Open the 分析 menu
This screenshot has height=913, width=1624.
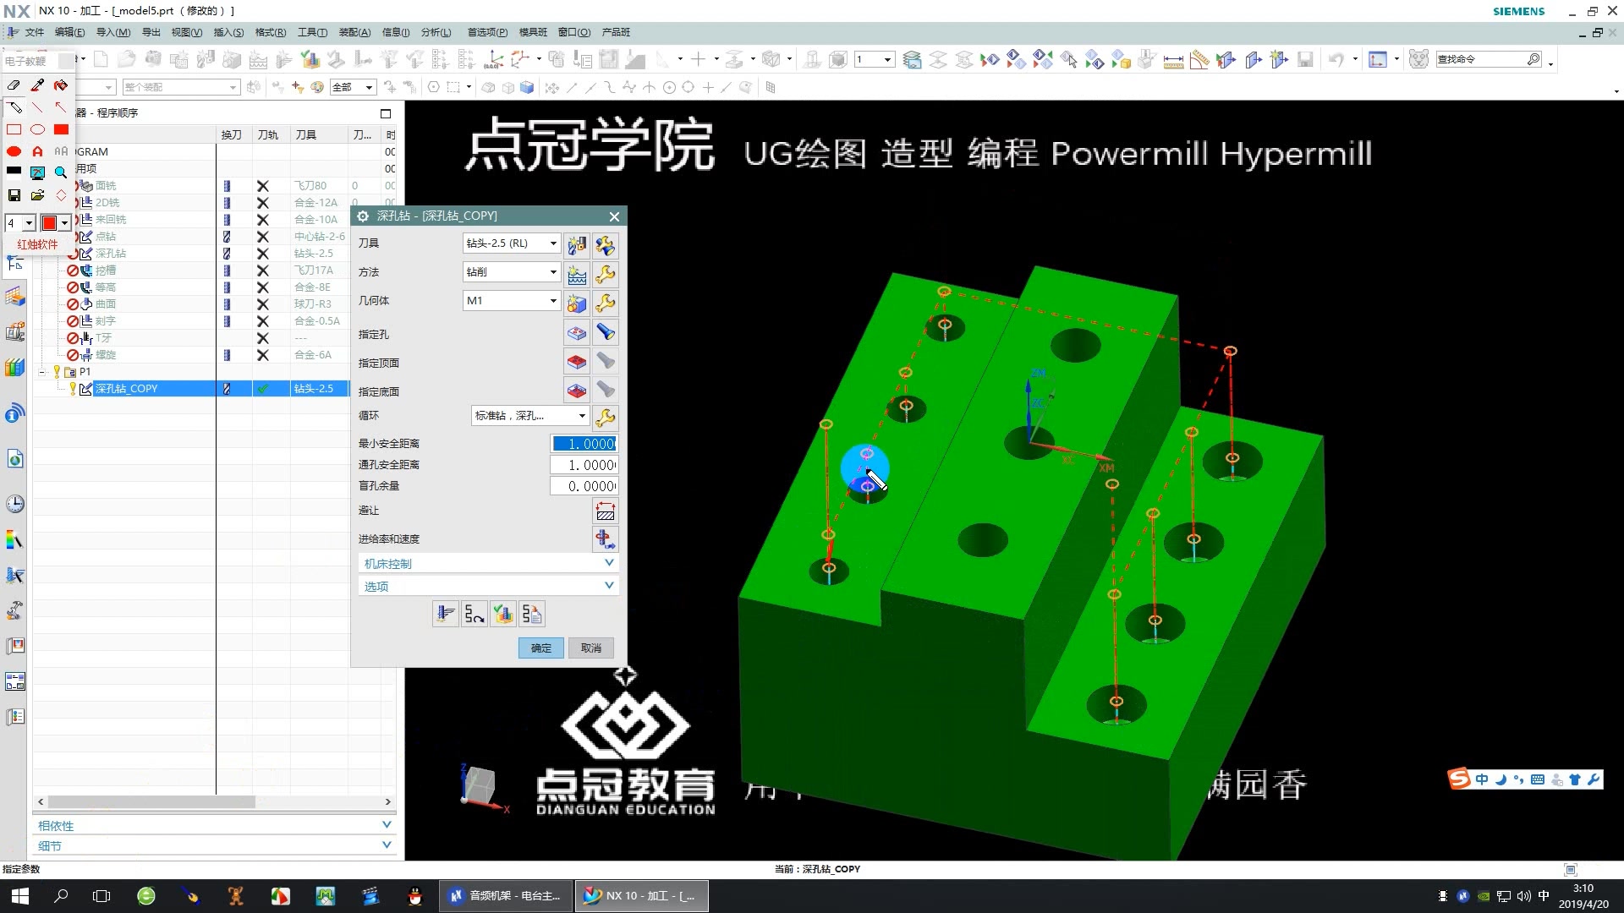[435, 32]
